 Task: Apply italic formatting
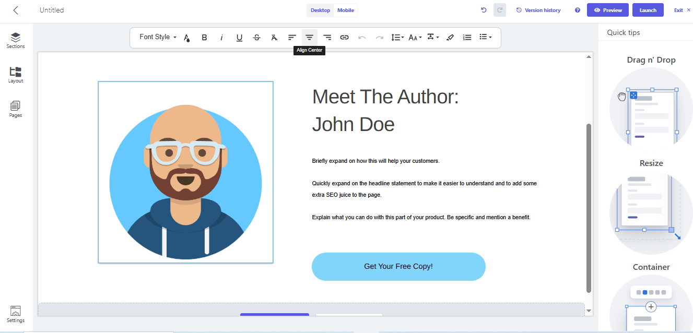point(221,37)
